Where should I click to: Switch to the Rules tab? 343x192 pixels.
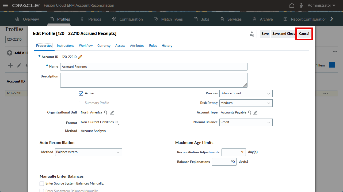(153, 46)
